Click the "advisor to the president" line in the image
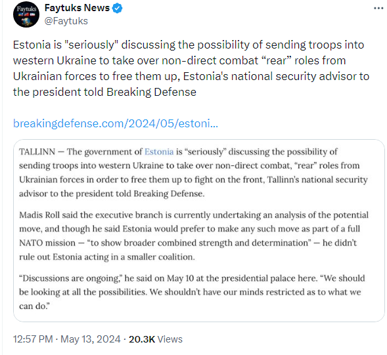 (x=112, y=194)
